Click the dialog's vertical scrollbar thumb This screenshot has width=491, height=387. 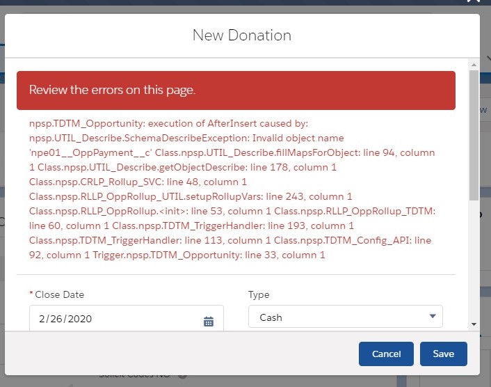point(474,132)
